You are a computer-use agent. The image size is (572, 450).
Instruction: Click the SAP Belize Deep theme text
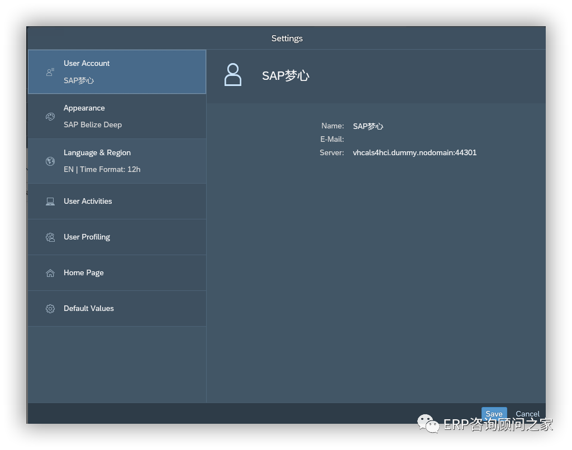pyautogui.click(x=93, y=125)
